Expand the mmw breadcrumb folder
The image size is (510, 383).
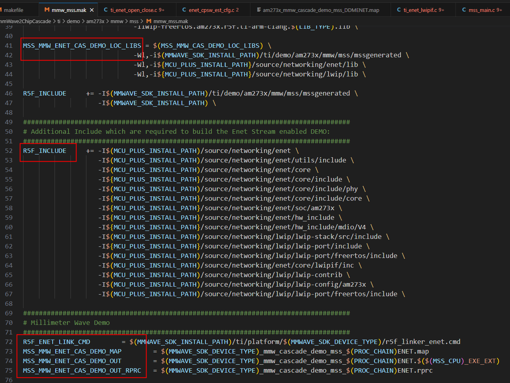(x=117, y=21)
